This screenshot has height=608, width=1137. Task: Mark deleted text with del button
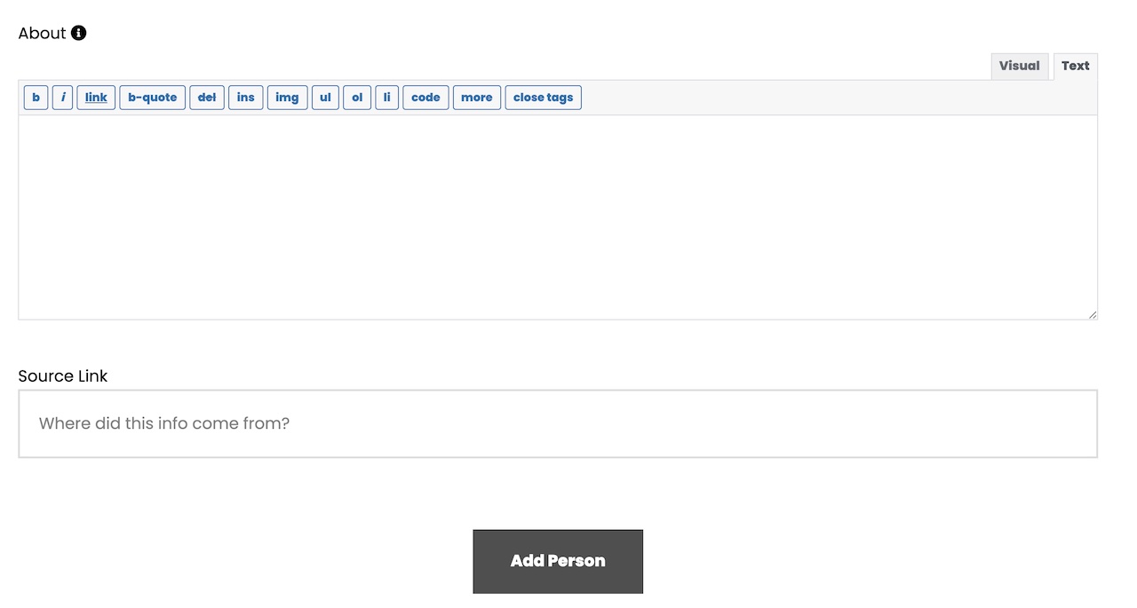[207, 98]
